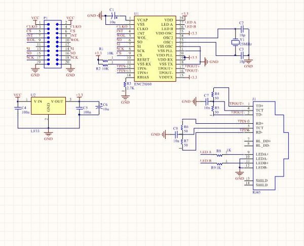304x246 pixels.
Task: Select the ENC28J60 chip U1 body
Action: pyautogui.click(x=155, y=49)
